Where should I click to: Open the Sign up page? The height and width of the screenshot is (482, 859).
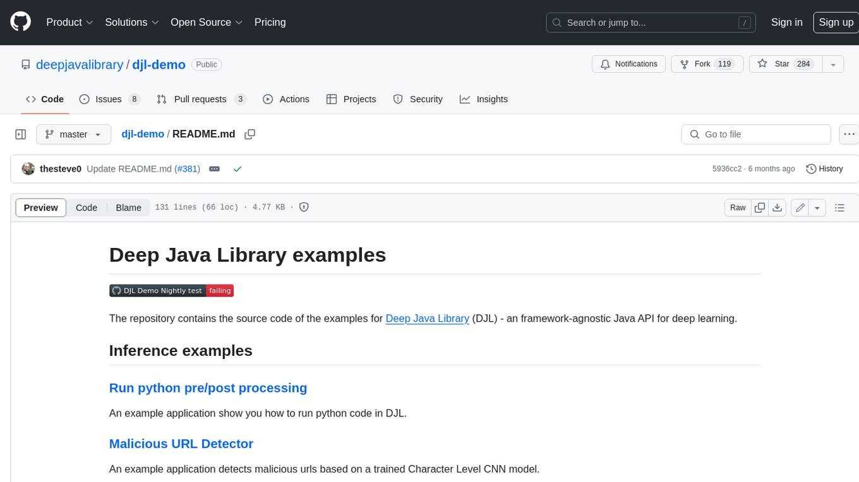[836, 22]
